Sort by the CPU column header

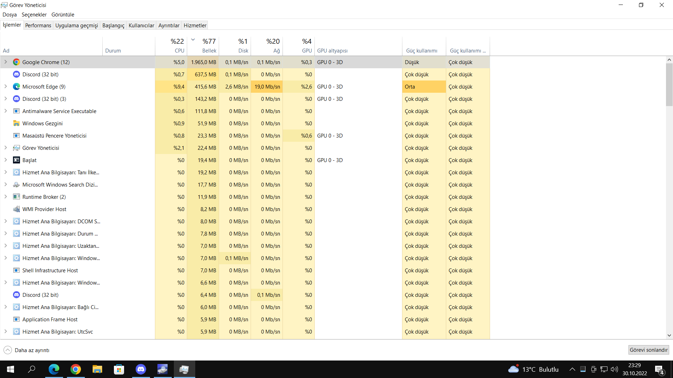click(x=171, y=46)
